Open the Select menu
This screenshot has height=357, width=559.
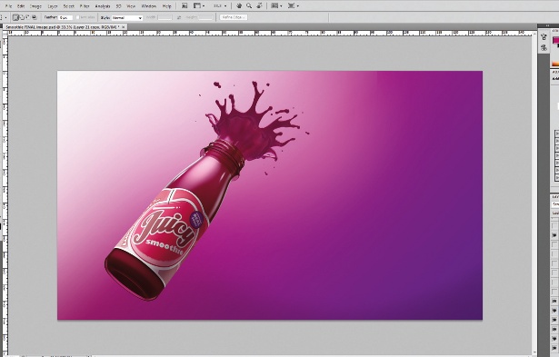[68, 6]
